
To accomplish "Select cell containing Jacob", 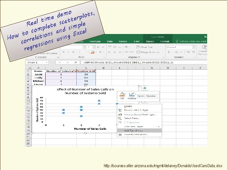I will (38, 74).
